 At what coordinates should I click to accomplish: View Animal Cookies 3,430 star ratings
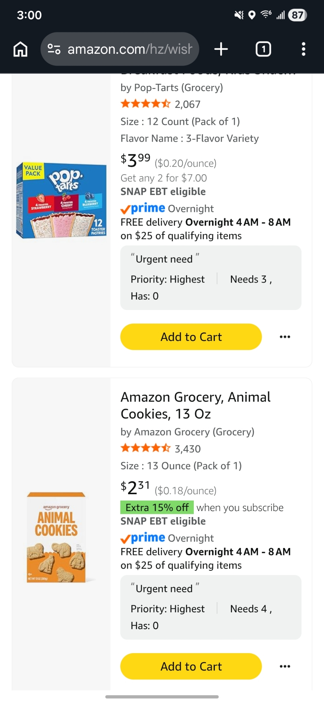coord(160,449)
